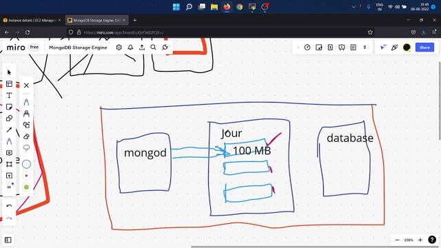
Task: Go back in browser history
Action: 7,32
